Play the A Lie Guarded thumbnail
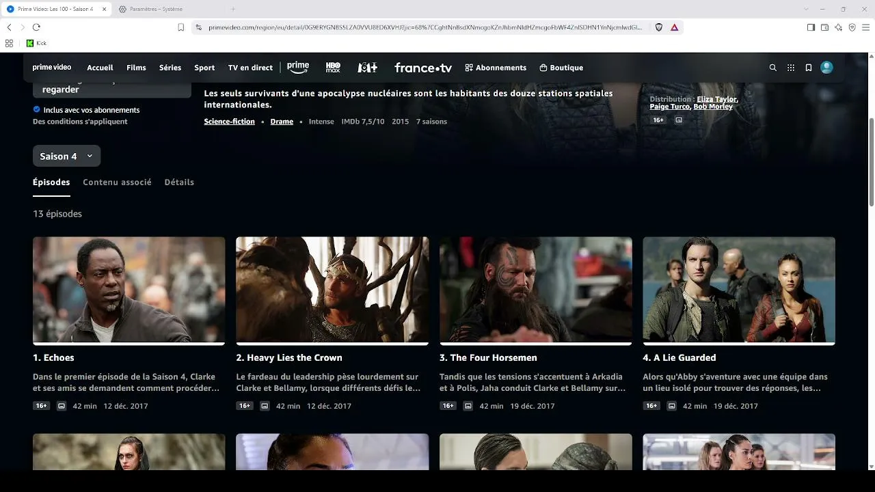Screen dimensions: 875x492 (739, 290)
